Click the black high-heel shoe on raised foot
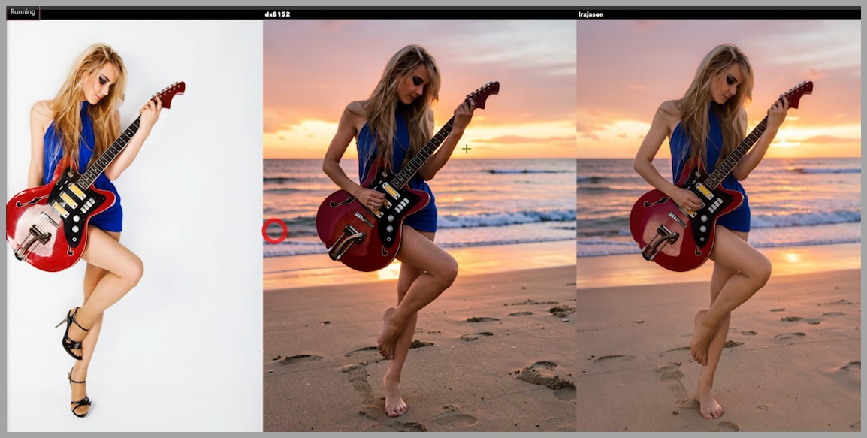The image size is (867, 438). tap(73, 334)
